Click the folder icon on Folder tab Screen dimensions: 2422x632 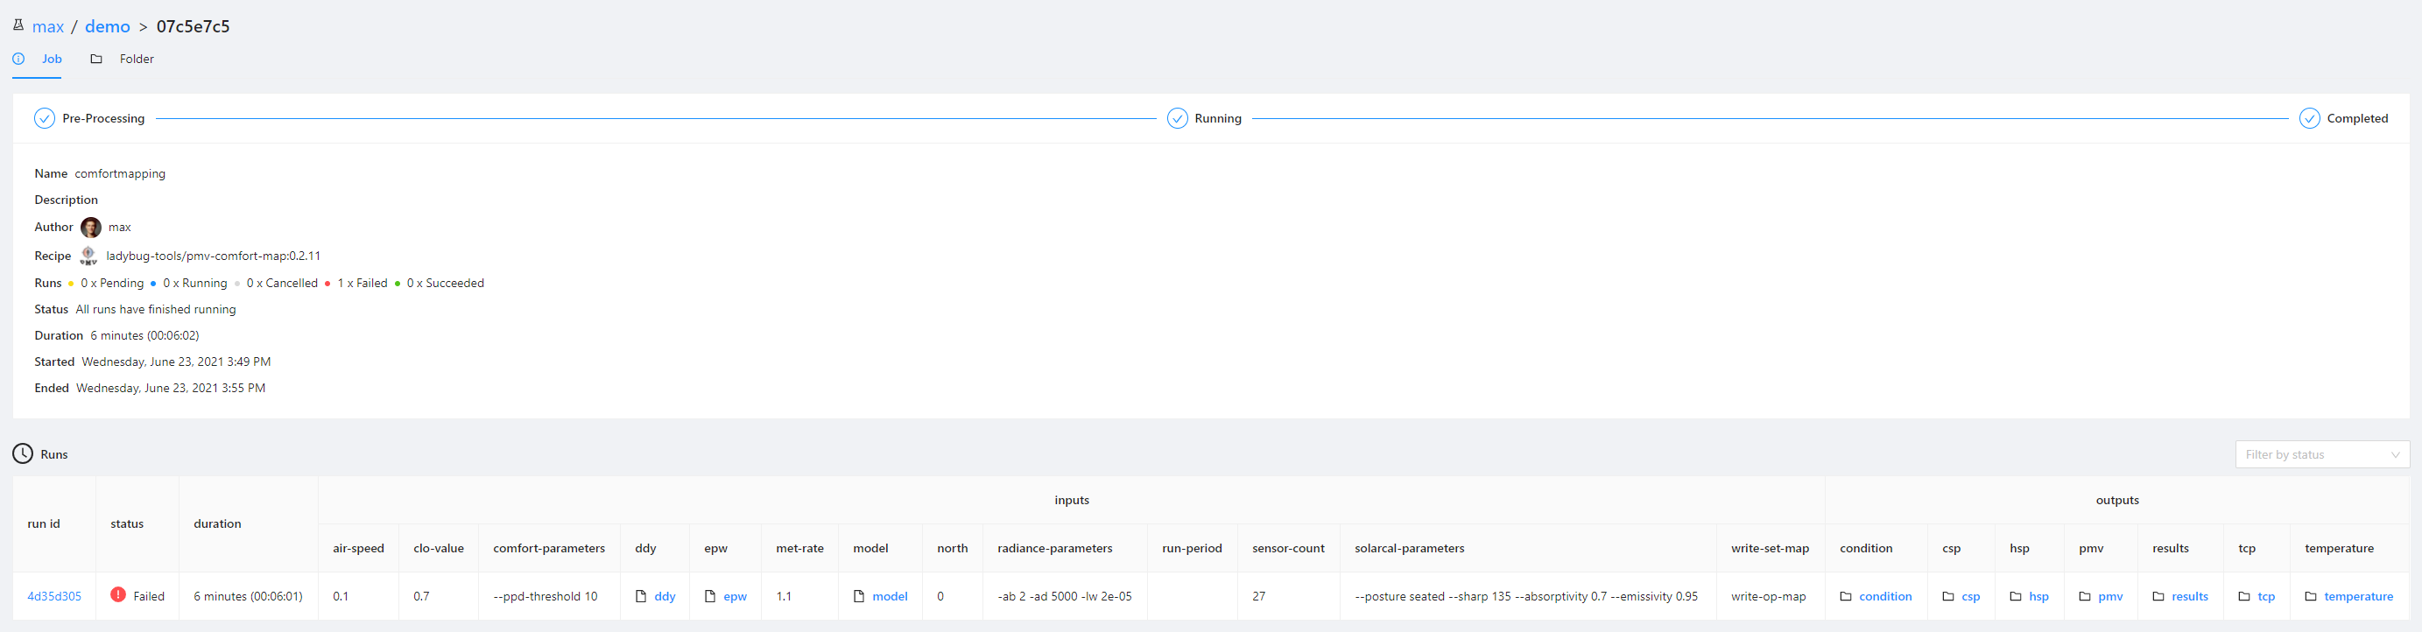(x=96, y=59)
